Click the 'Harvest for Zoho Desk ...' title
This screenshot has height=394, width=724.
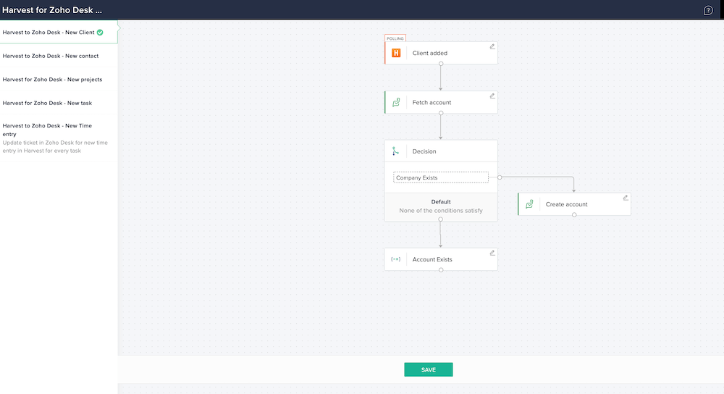[x=52, y=9]
